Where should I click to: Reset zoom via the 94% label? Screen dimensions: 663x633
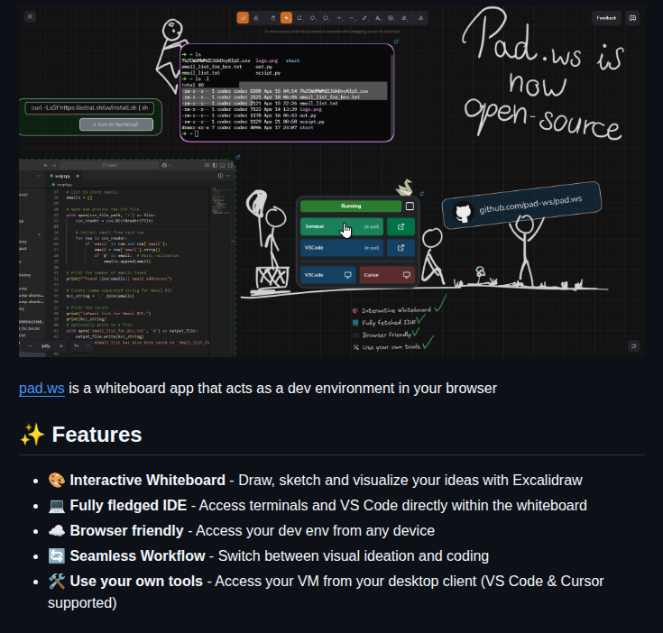[x=46, y=346]
